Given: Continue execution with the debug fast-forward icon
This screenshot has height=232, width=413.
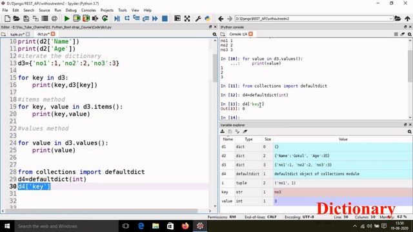Looking at the screenshot, I should point(155,19).
